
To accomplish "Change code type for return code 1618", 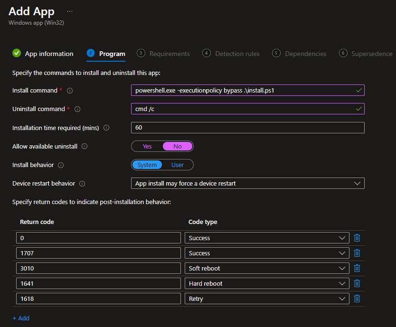I will point(266,299).
